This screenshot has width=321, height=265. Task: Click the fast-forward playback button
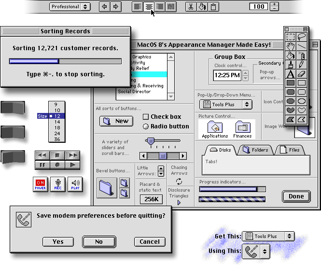coord(72,155)
